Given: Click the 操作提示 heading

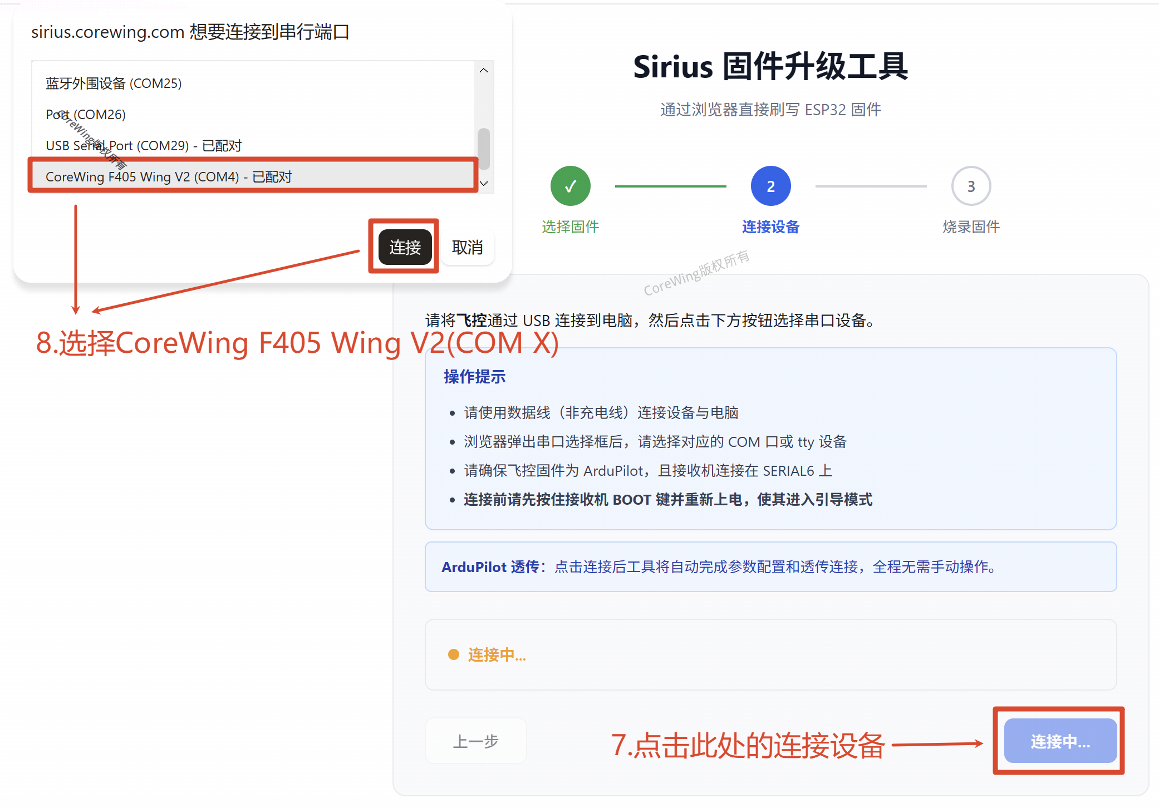Looking at the screenshot, I should pos(475,377).
